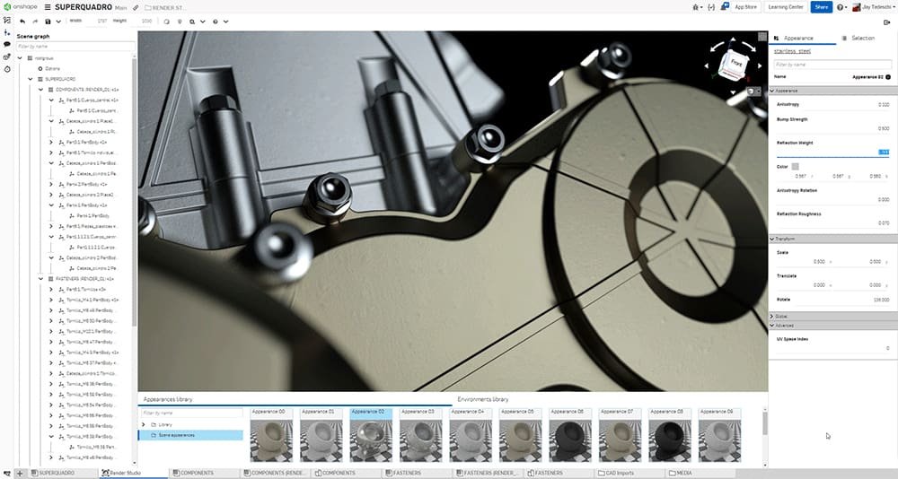Click the document link icon beside Main
This screenshot has width=898, height=479.
(136, 7)
